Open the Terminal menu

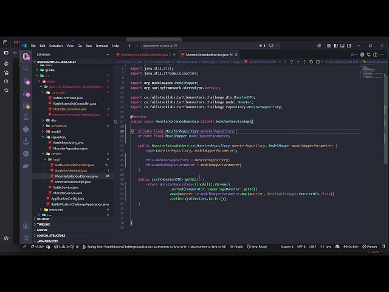point(102,46)
